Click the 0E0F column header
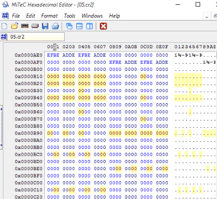Image resolution: width=217 pixels, height=199 pixels. pyautogui.click(x=162, y=47)
